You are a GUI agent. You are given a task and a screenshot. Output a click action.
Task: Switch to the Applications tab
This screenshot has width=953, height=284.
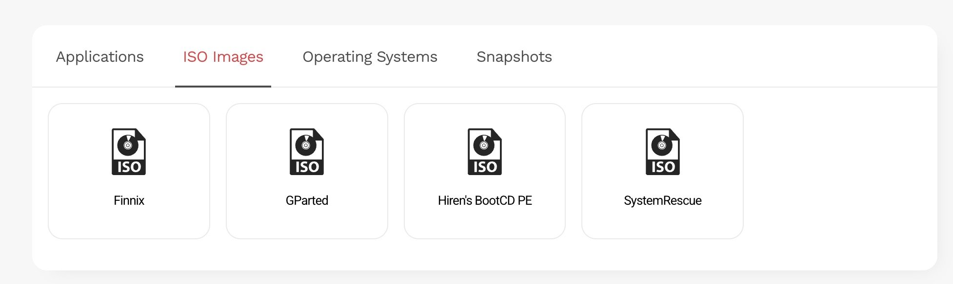point(100,57)
